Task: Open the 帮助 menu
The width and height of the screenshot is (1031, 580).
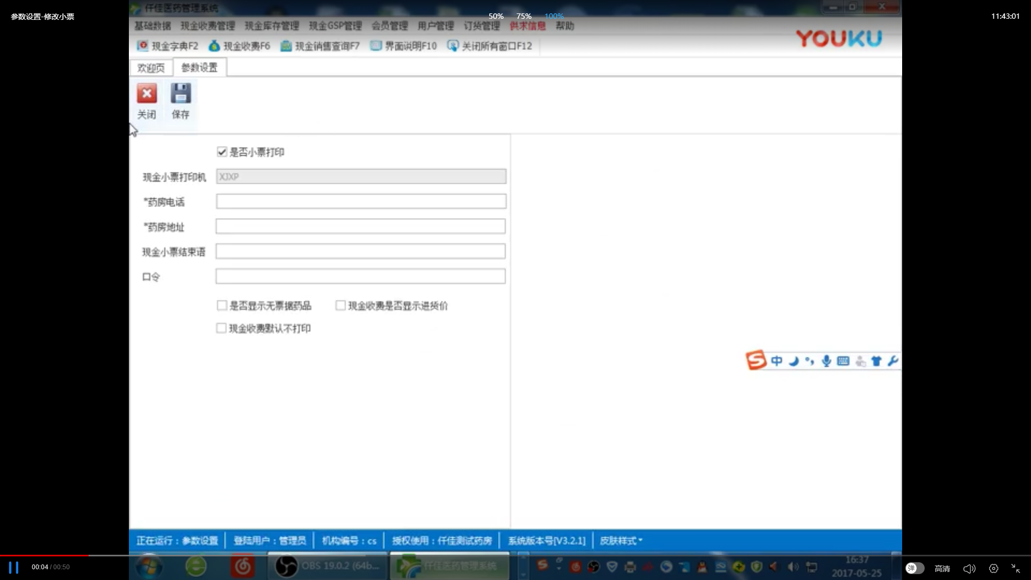Action: coord(565,26)
